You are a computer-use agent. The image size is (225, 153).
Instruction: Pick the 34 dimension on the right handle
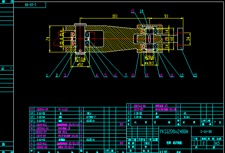click(188, 39)
